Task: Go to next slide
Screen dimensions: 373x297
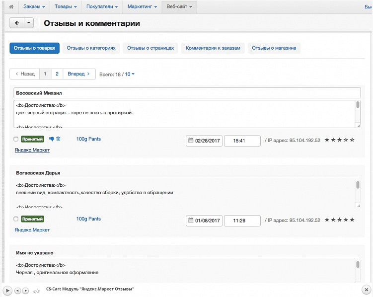Action: 25,291
